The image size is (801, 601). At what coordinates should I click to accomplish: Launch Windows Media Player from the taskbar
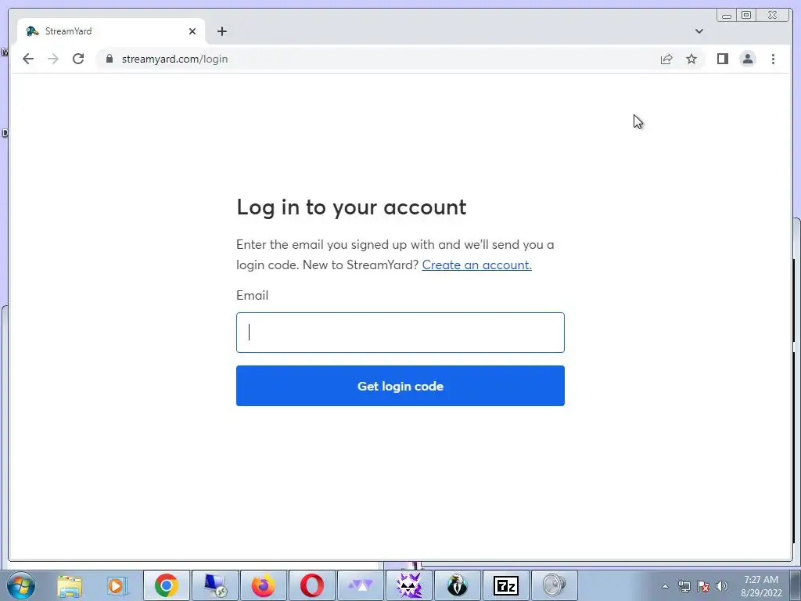click(x=117, y=585)
